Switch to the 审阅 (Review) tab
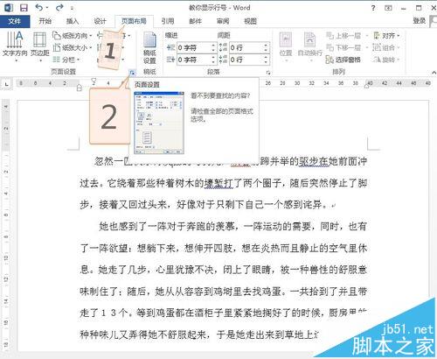The image size is (437, 359). tap(223, 21)
